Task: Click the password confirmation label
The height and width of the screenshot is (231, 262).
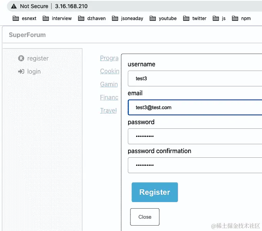Action: point(159,151)
